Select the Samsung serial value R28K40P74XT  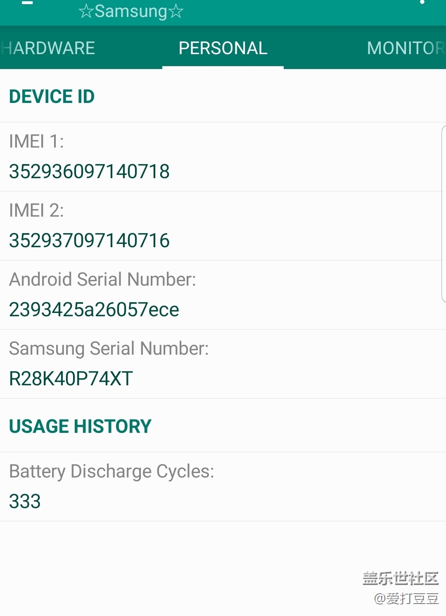71,379
